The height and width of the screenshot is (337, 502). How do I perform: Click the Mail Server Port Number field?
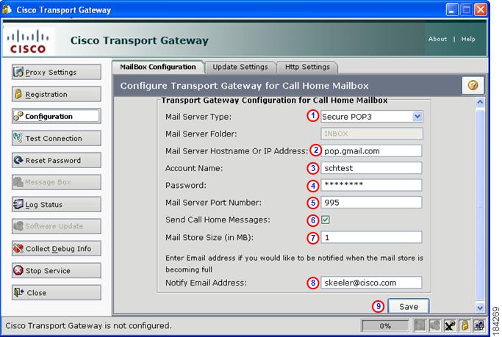(x=371, y=203)
